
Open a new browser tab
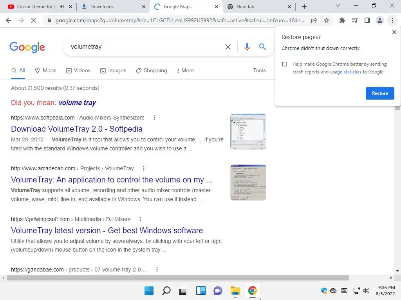304,7
